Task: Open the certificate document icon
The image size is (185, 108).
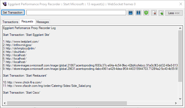Action: pyautogui.click(x=154, y=13)
